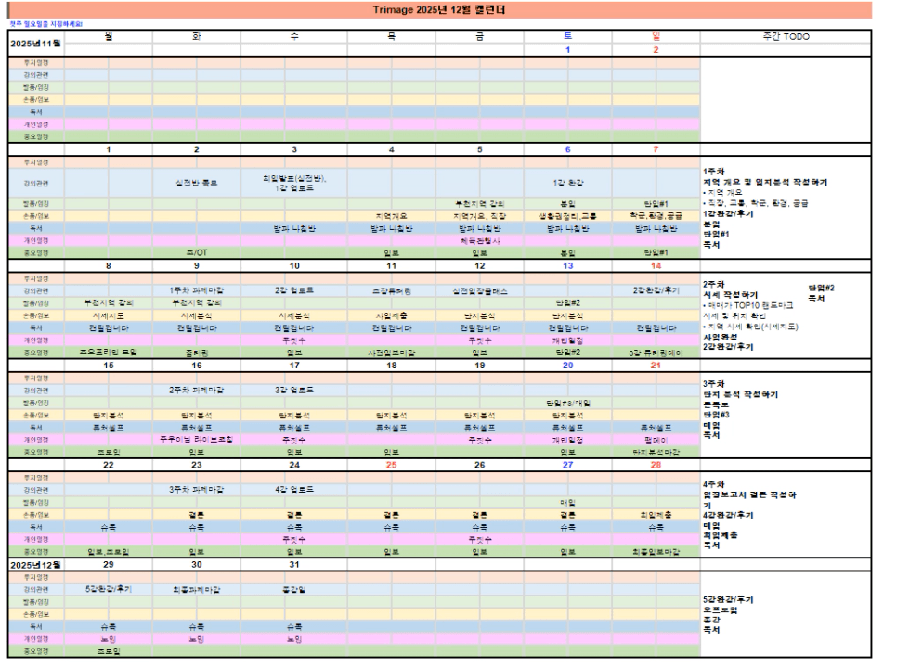The width and height of the screenshot is (897, 667).
Task: Select the date cell 29
Action: click(109, 564)
